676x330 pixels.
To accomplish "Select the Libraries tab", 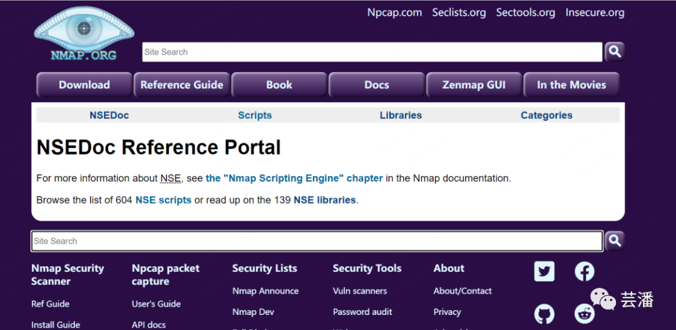I will [401, 115].
